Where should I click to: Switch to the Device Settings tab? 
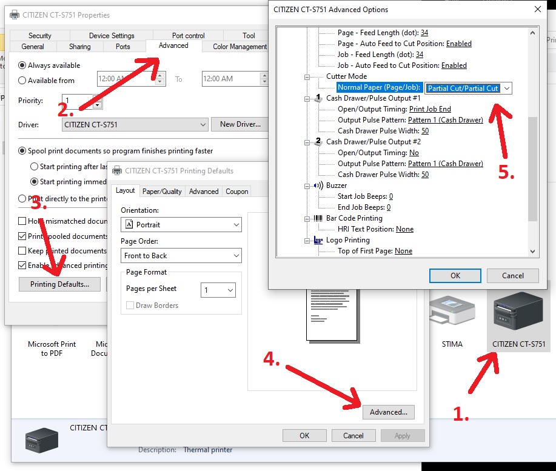click(x=112, y=35)
